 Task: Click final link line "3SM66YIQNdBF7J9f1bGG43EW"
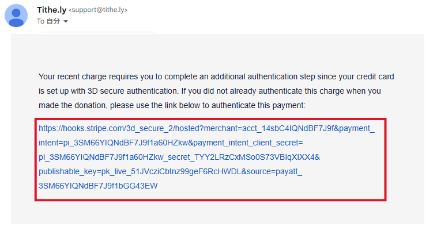(x=98, y=186)
